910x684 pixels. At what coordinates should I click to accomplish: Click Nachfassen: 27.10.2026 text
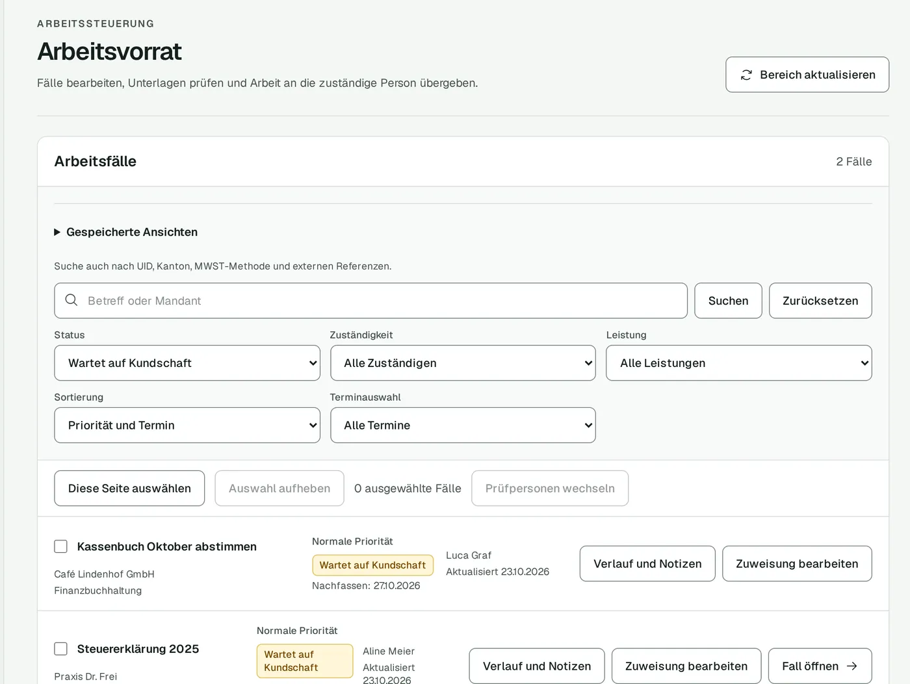pos(366,585)
